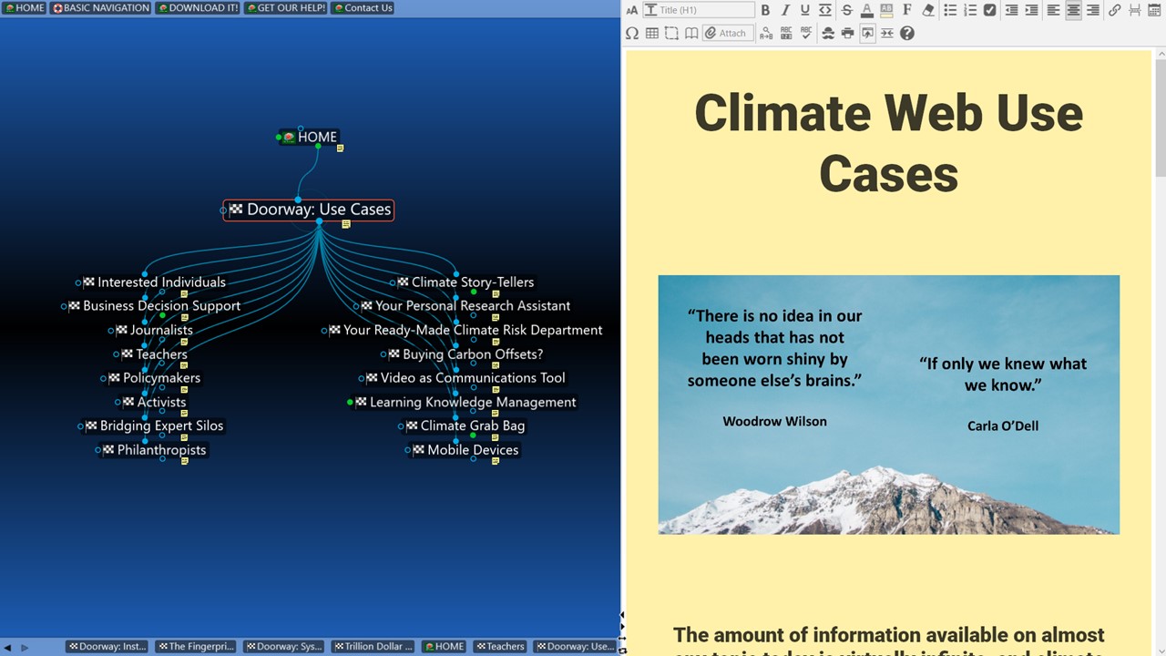The image size is (1166, 656).
Task: Align note text to the left
Action: click(1053, 10)
